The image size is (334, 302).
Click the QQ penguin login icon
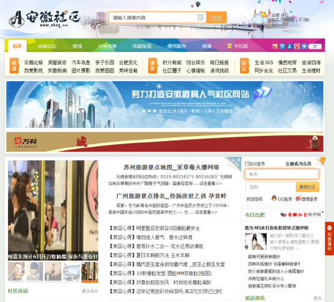[274, 198]
